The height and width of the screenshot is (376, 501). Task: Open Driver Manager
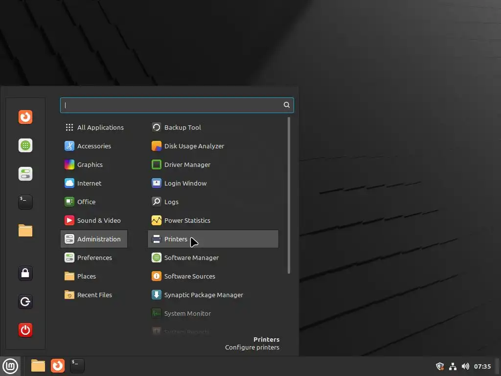[x=213, y=164]
